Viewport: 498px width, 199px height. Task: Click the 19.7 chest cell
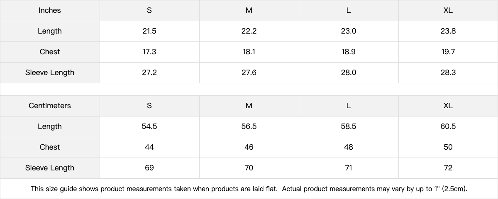click(x=448, y=52)
